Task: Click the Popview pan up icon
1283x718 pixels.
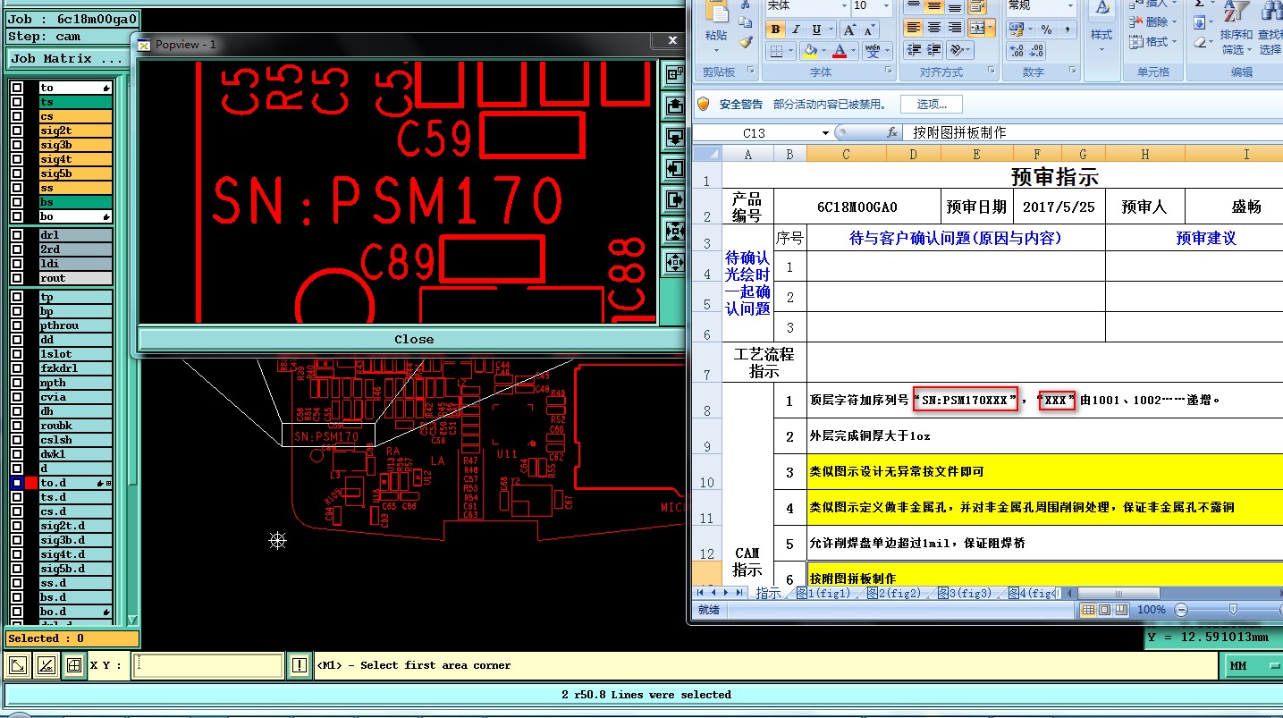Action: (x=672, y=106)
